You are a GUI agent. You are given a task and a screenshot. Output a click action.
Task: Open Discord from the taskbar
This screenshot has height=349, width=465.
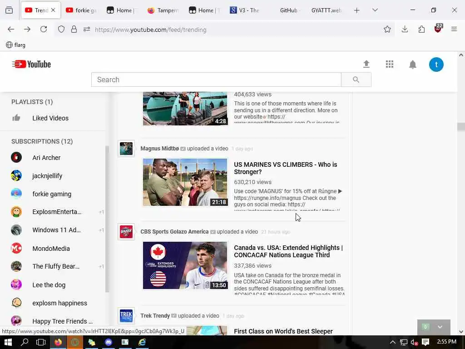(x=109, y=342)
